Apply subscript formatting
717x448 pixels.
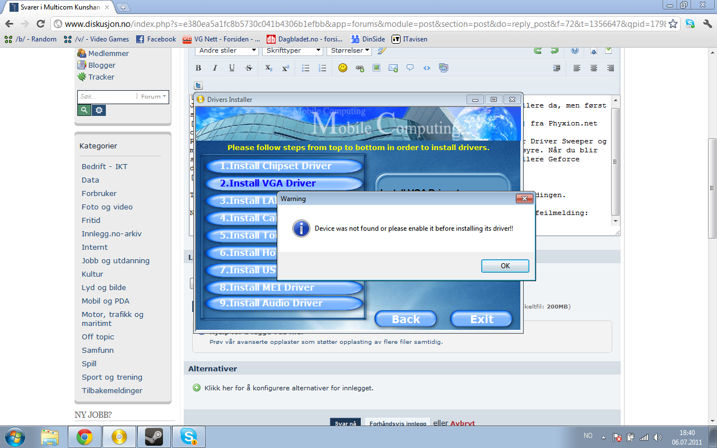[x=269, y=68]
